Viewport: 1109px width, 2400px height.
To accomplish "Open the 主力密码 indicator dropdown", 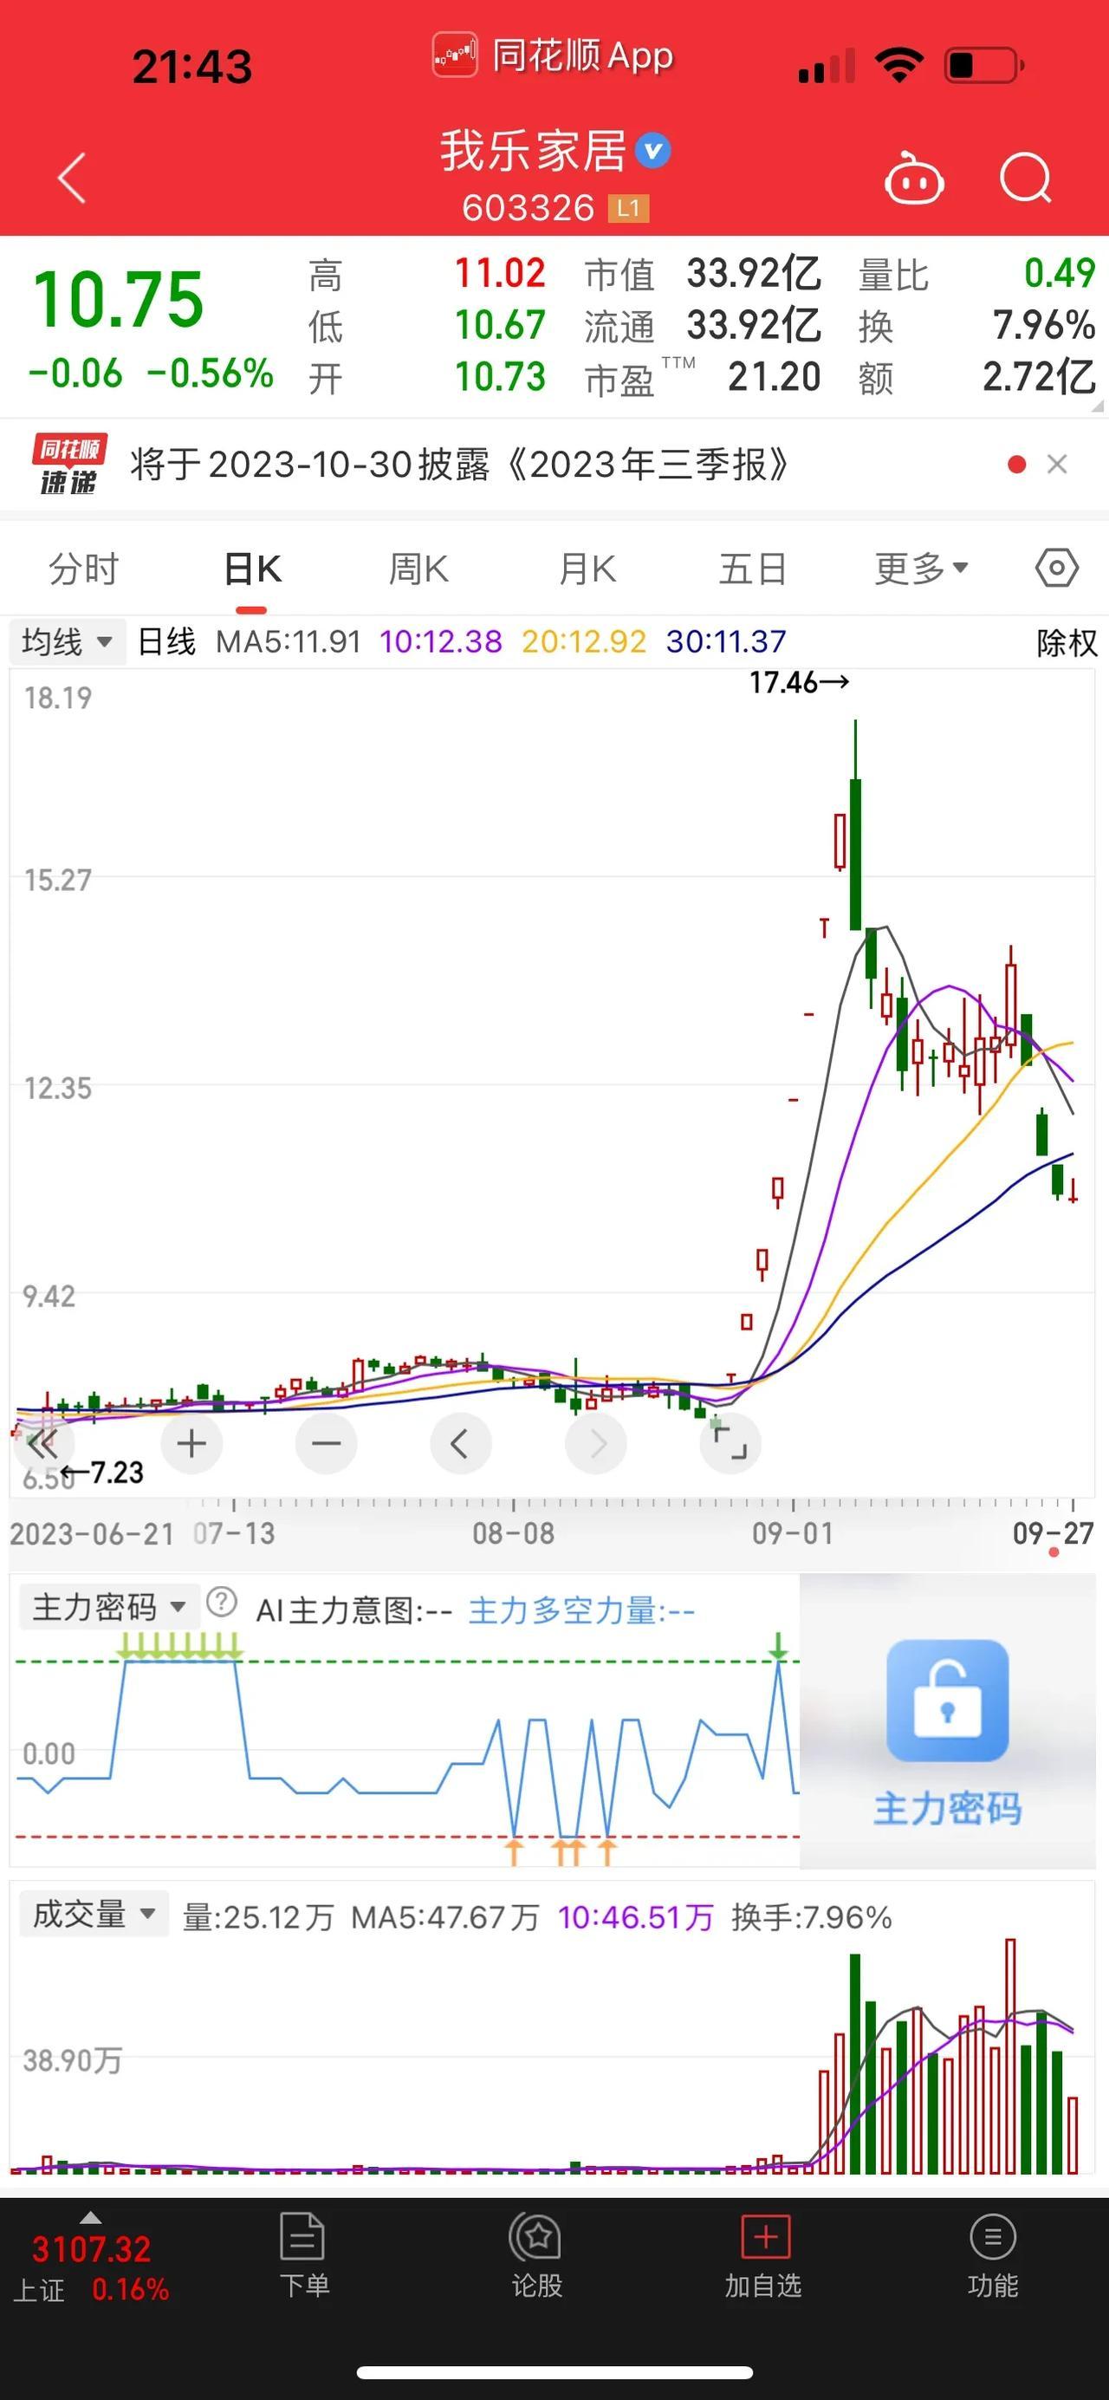I will [x=109, y=1607].
